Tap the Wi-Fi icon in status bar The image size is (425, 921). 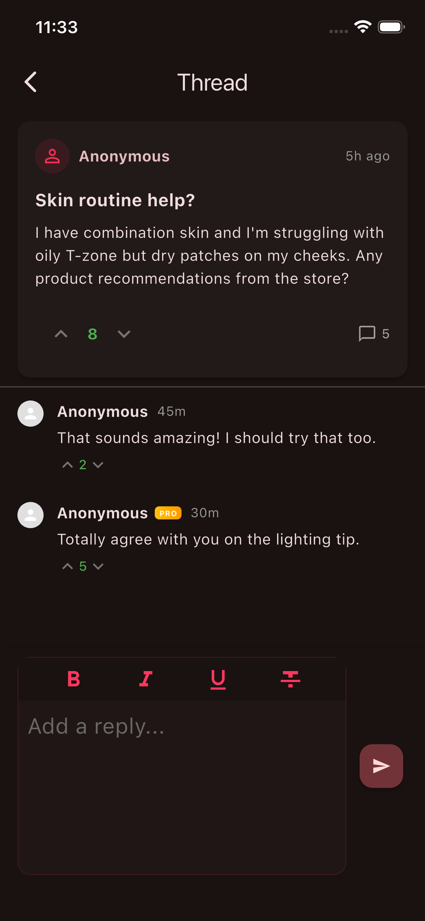(363, 27)
